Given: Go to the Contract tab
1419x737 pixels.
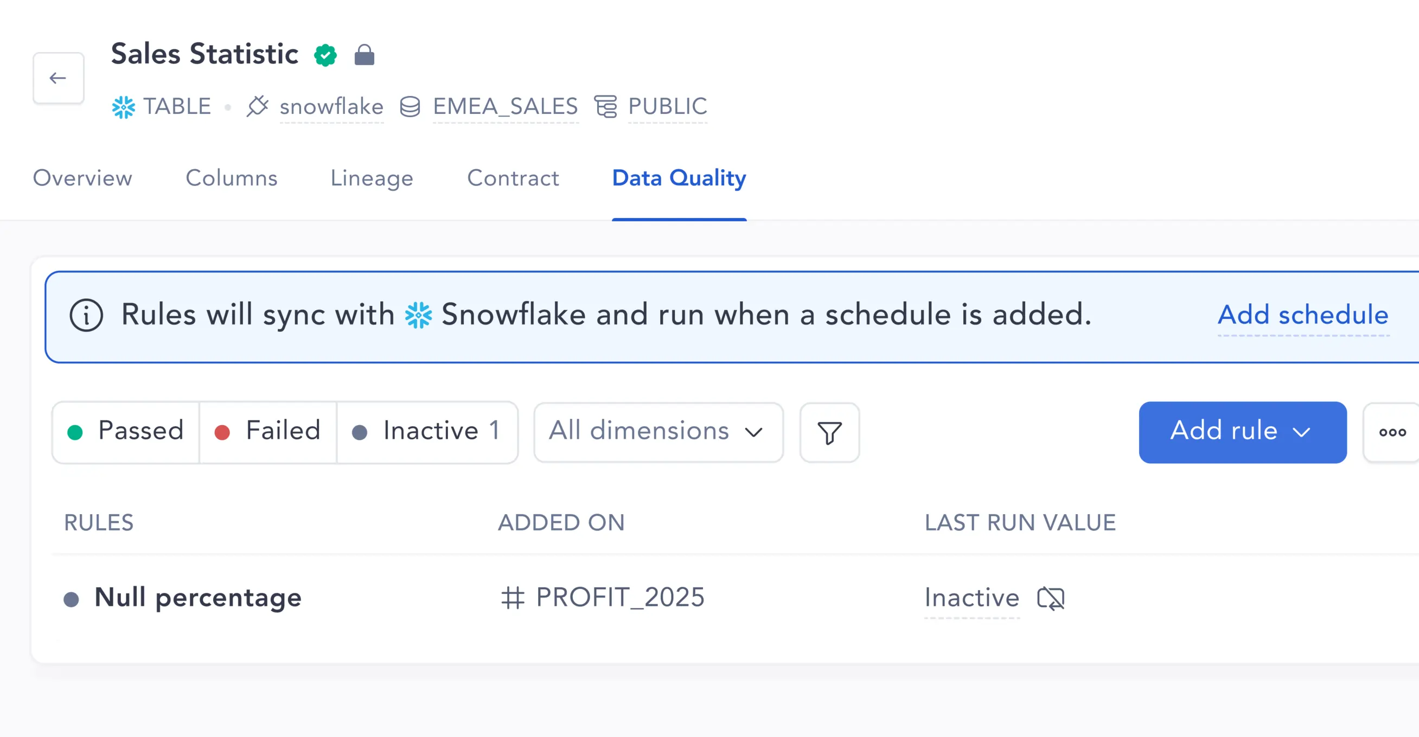Looking at the screenshot, I should 513,178.
